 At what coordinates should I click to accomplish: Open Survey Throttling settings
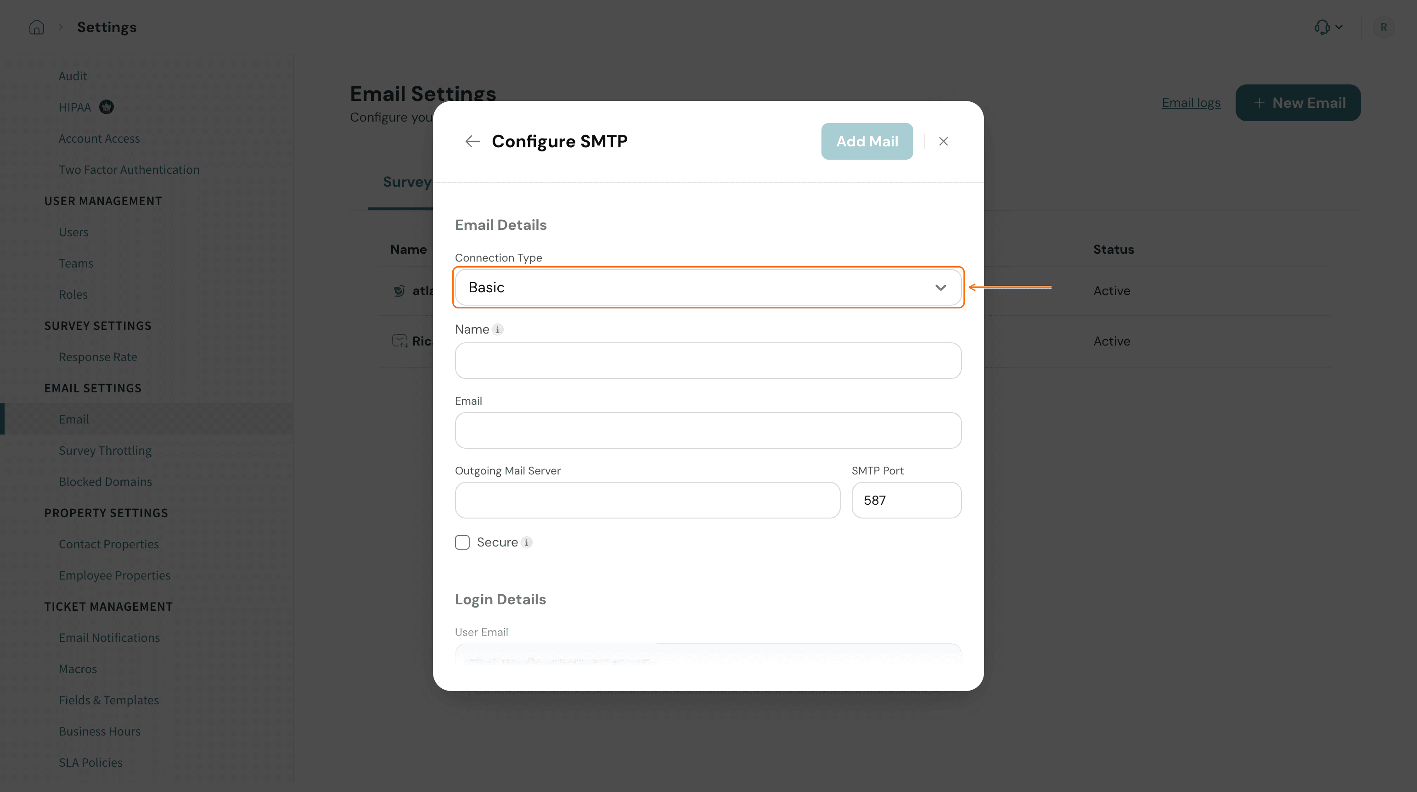coord(105,451)
